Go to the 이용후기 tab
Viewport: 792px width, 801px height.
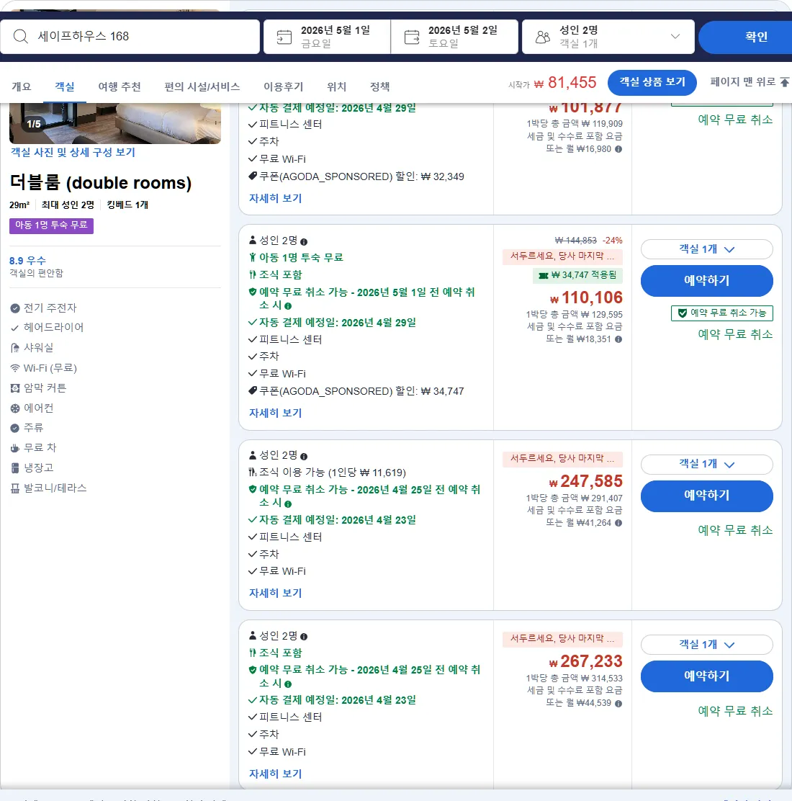(x=283, y=87)
